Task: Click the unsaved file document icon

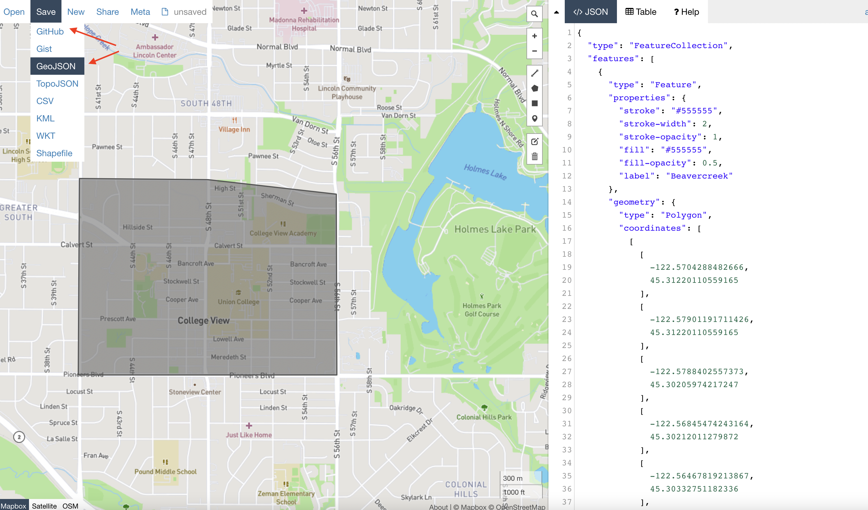Action: 165,12
